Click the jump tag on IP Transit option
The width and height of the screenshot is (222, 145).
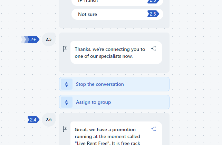[153, 2]
